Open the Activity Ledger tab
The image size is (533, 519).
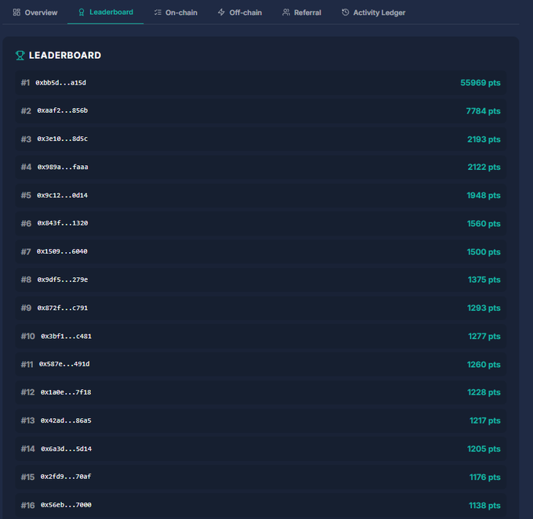[373, 13]
